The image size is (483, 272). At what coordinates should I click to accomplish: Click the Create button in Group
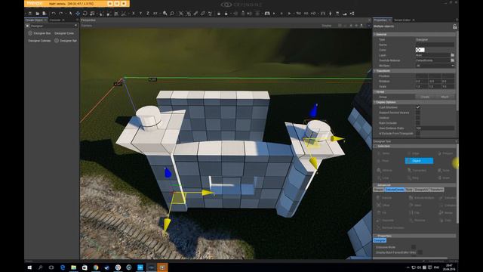425,97
